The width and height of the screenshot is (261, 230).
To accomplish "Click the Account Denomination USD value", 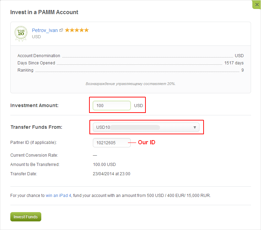I will (239, 56).
